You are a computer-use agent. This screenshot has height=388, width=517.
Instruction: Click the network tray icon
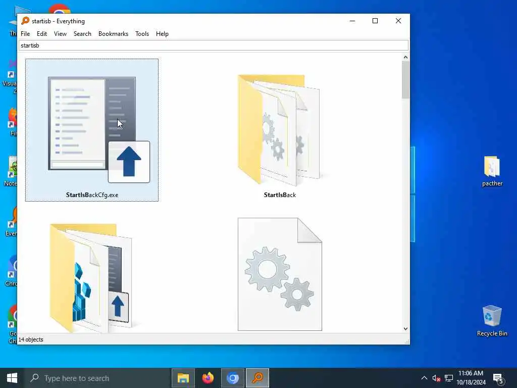pyautogui.click(x=449, y=378)
